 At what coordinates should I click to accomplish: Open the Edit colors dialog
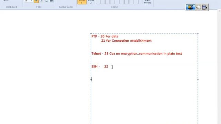click(147, 2)
